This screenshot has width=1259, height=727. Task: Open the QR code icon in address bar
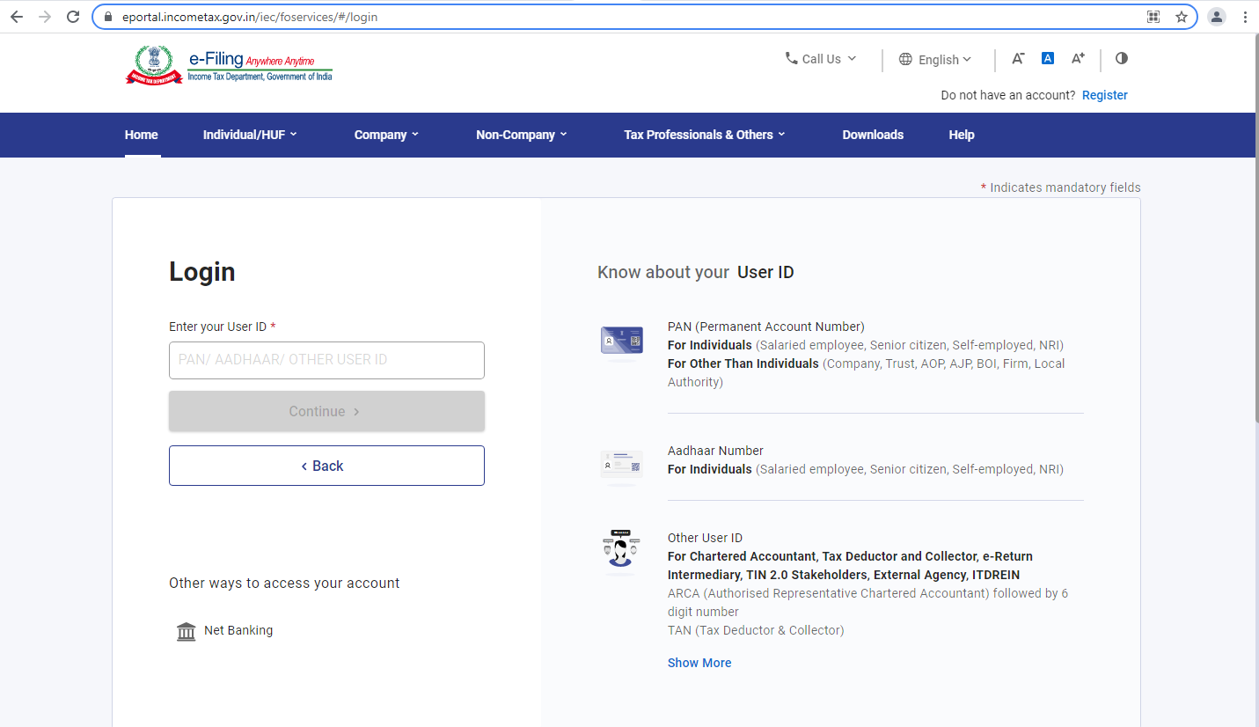[x=1153, y=17]
